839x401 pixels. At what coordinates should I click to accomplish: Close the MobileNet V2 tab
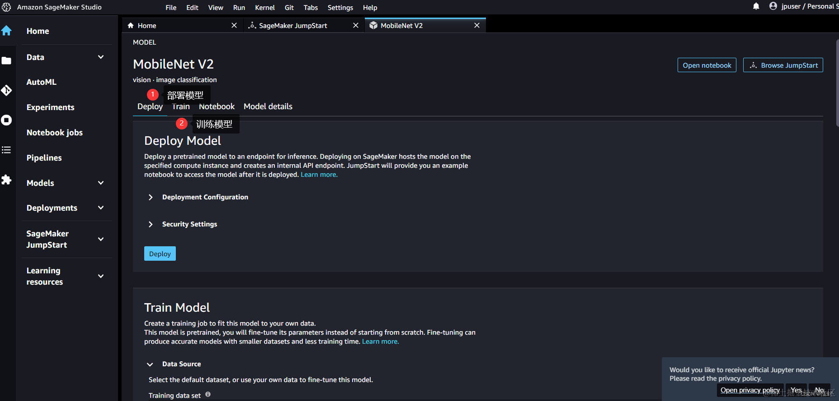pyautogui.click(x=477, y=25)
